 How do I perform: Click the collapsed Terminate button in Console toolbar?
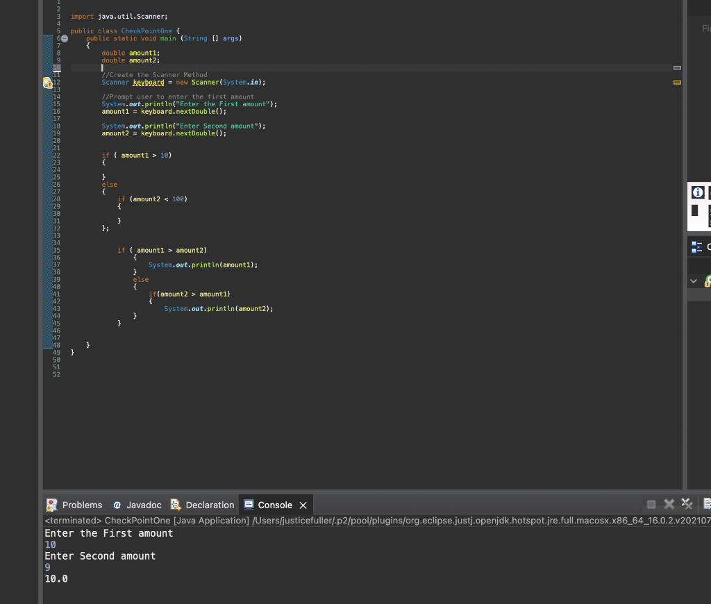[x=651, y=504]
